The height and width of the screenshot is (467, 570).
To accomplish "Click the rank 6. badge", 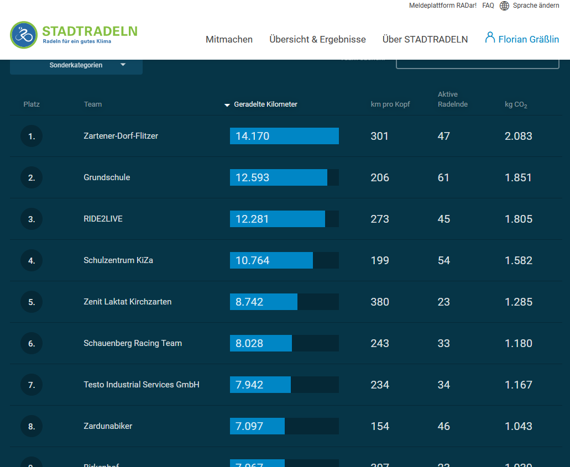I will coord(32,343).
